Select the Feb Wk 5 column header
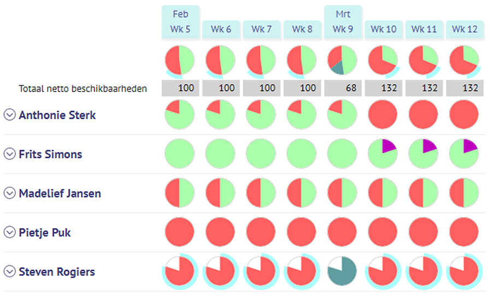This screenshot has height=295, width=492. (180, 22)
